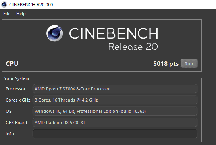
Task: Click the Release 20 text
Action: 133,47
